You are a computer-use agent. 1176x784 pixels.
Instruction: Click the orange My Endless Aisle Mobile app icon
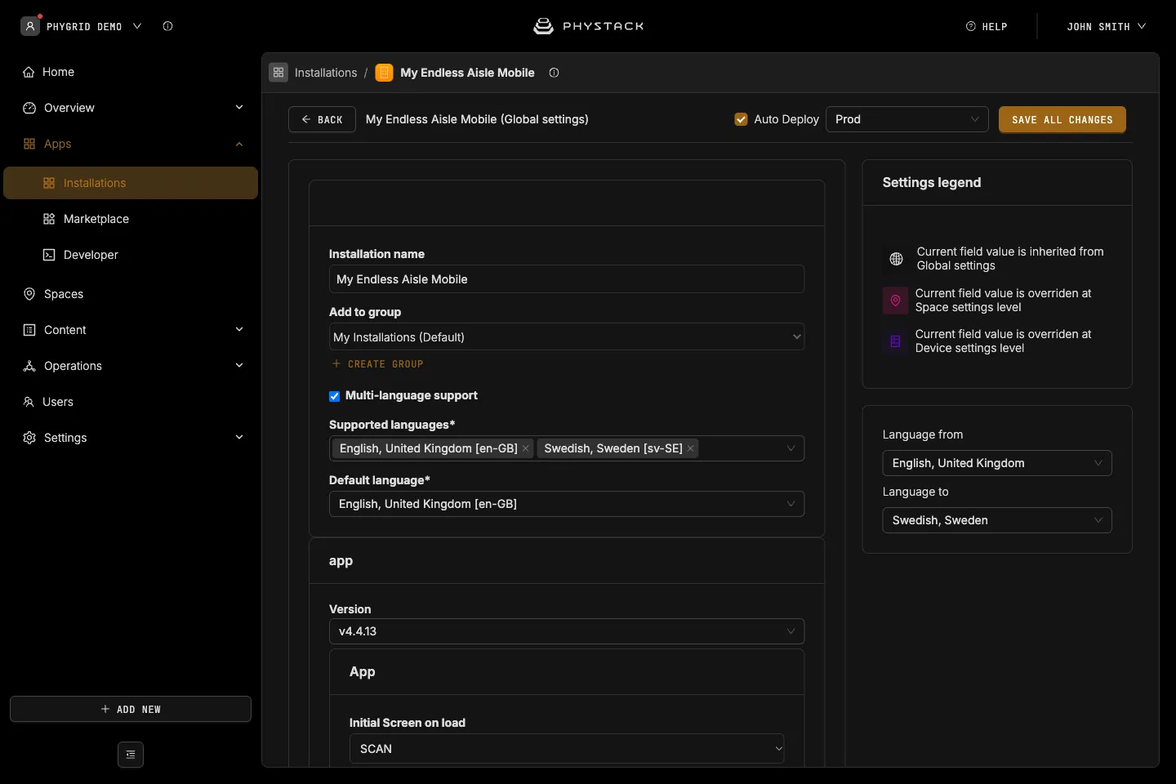(x=384, y=73)
